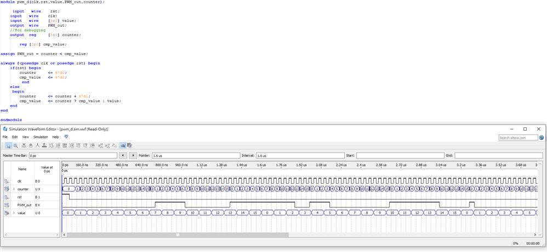Click the Start time field

(400, 156)
